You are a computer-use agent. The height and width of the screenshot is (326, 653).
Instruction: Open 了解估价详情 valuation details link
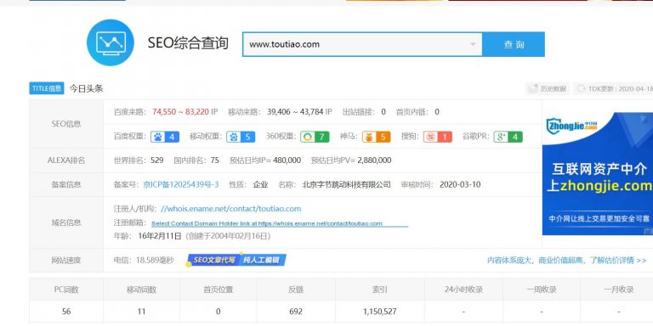617,261
